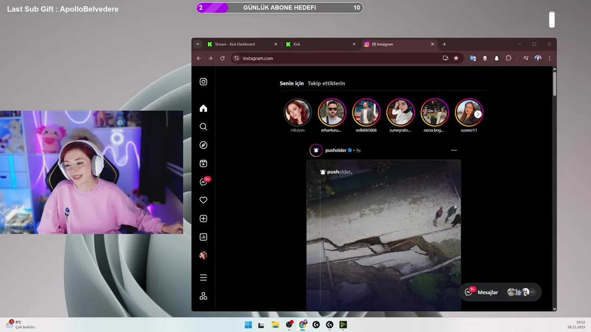View site information icon in address bar
The height and width of the screenshot is (332, 591).
point(236,58)
